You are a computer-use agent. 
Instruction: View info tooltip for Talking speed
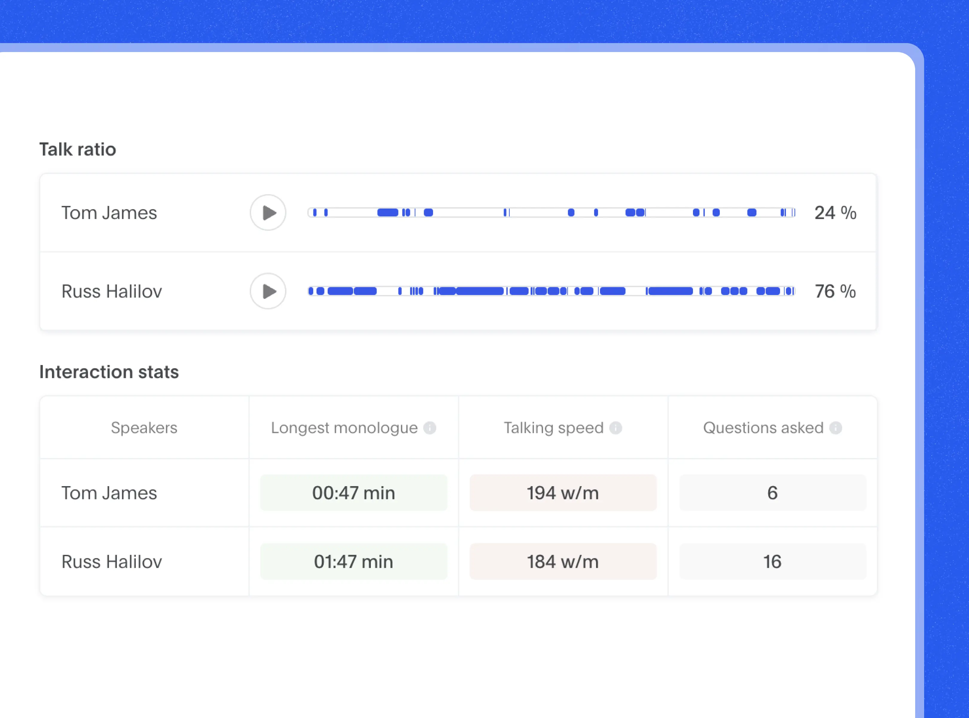(x=618, y=427)
